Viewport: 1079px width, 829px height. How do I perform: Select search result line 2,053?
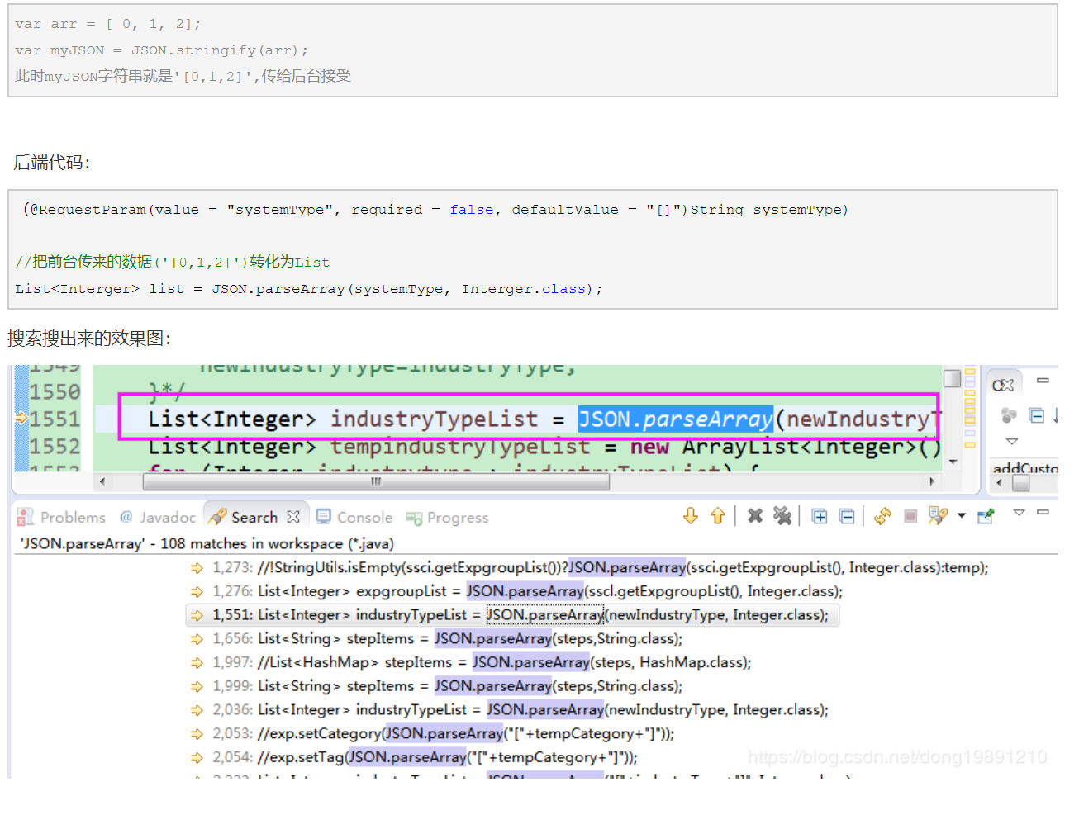[432, 733]
